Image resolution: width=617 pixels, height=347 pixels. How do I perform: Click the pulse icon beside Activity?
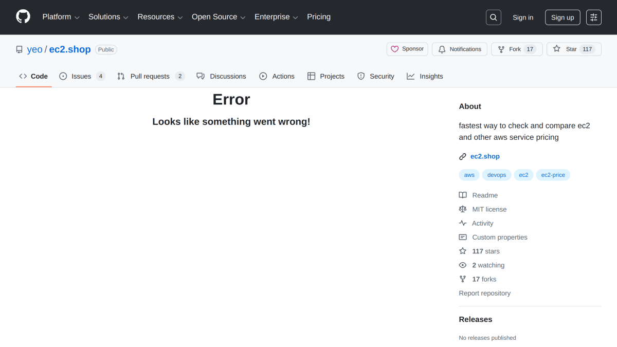click(463, 223)
